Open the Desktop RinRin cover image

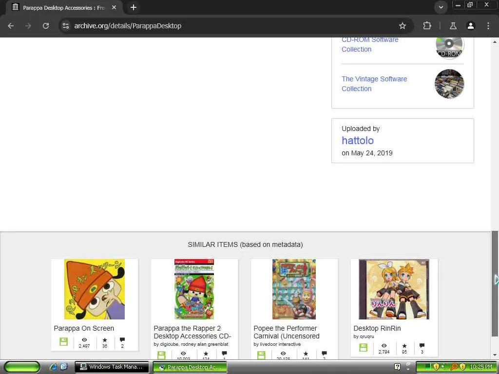[x=394, y=289]
